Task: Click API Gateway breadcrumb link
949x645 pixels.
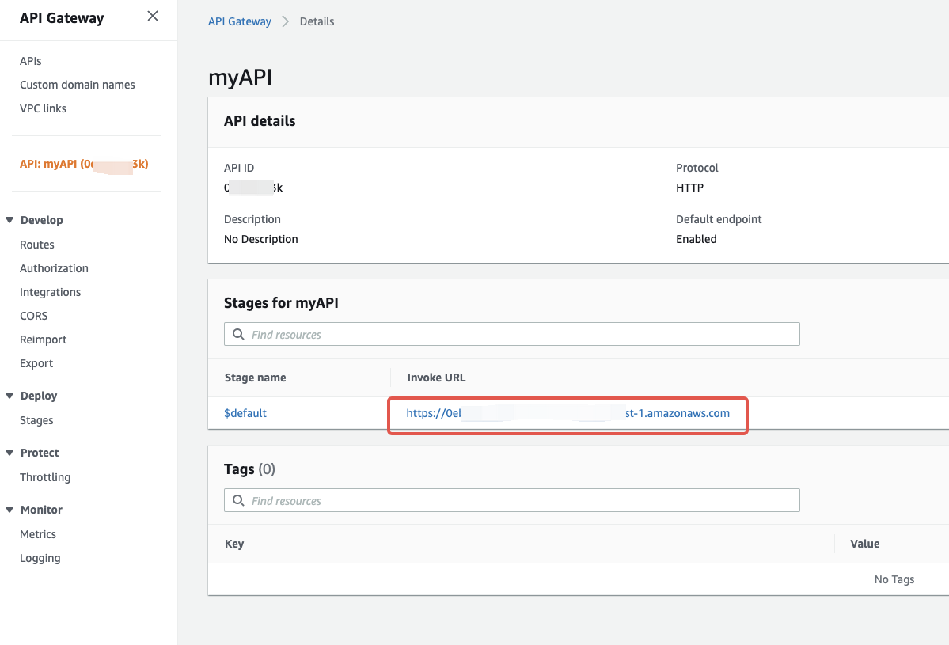Action: point(240,21)
